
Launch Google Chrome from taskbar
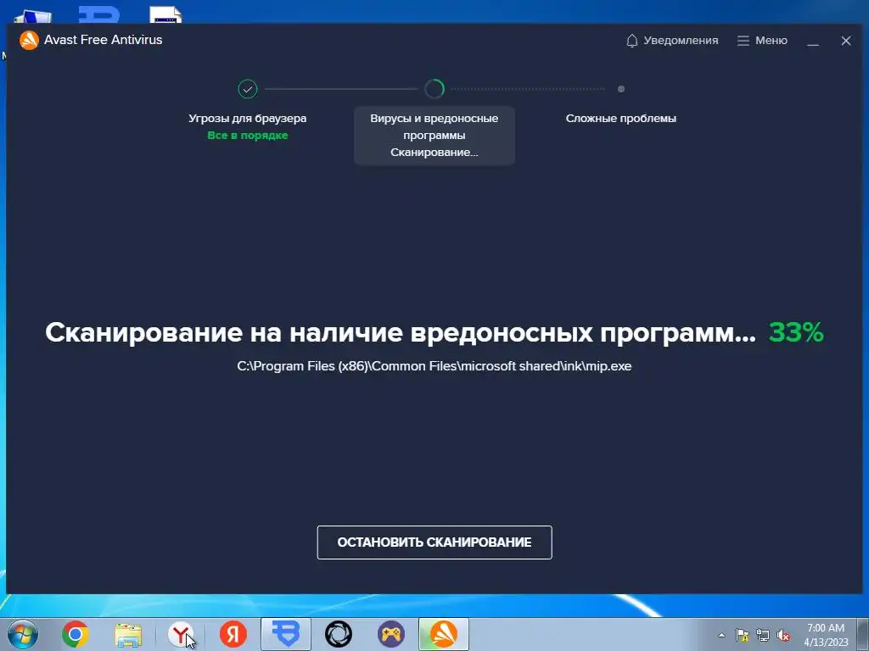click(76, 634)
